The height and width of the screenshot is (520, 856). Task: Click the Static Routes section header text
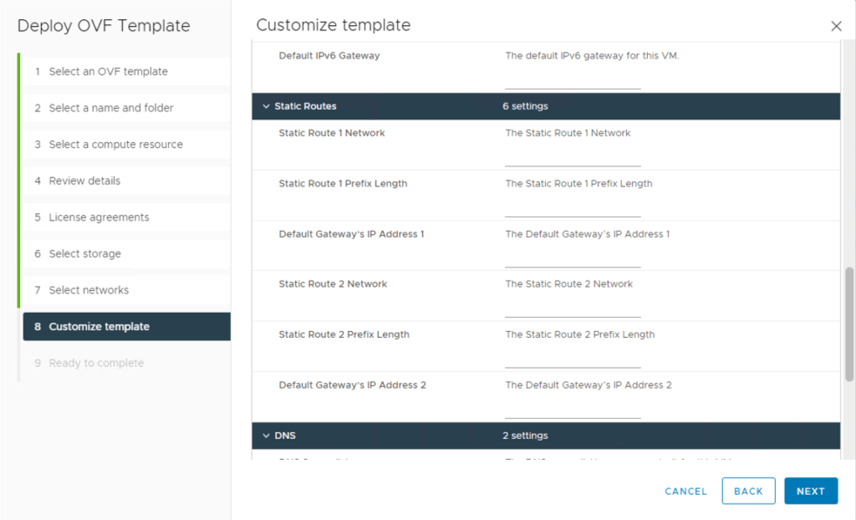pos(305,106)
